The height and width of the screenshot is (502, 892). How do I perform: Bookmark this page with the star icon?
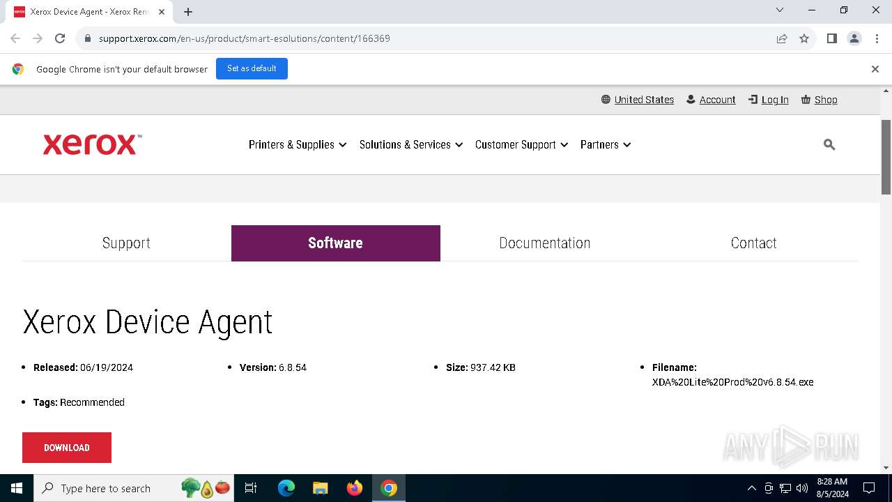804,38
